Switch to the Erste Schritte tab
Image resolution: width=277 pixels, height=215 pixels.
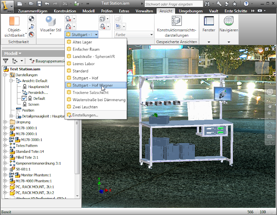point(236,11)
